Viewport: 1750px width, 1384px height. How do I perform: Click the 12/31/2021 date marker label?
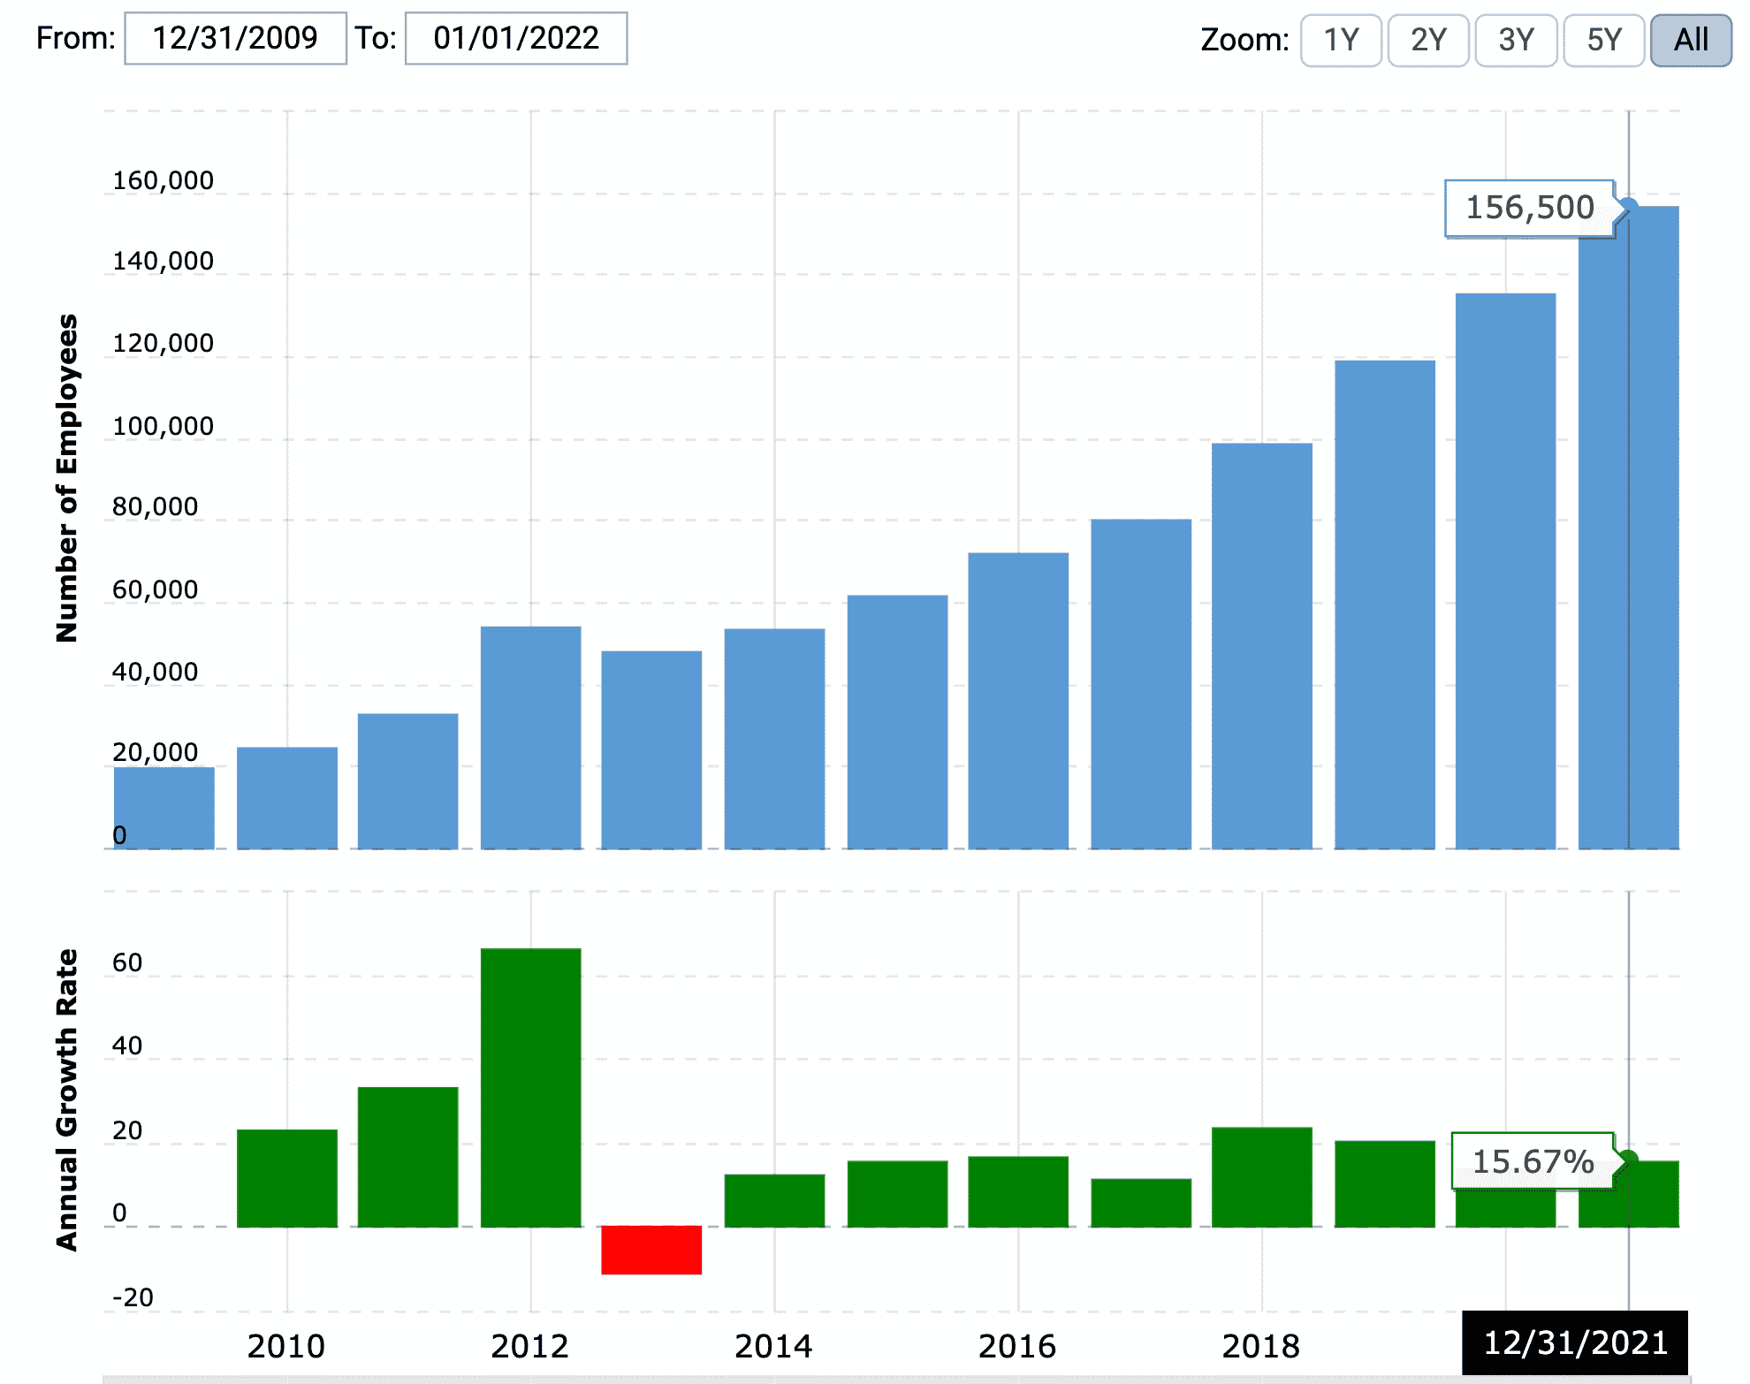coord(1574,1342)
